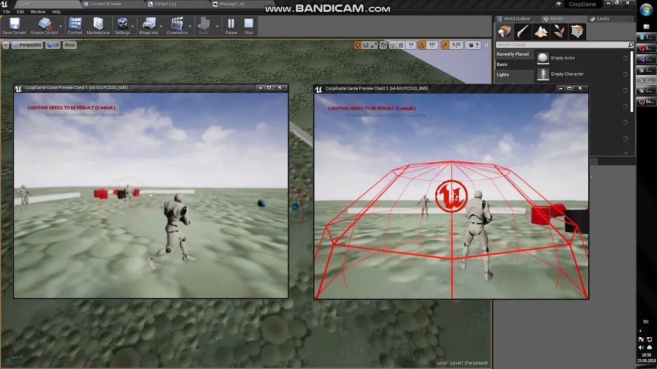Maximize the viewport with the corner icon
Image resolution: width=657 pixels, height=369 pixels.
click(x=486, y=45)
